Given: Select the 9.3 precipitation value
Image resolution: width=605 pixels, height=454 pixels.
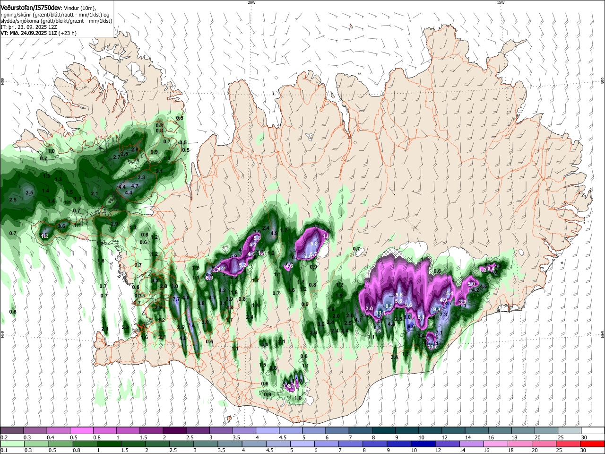Looking at the screenshot, I should coord(437,309).
